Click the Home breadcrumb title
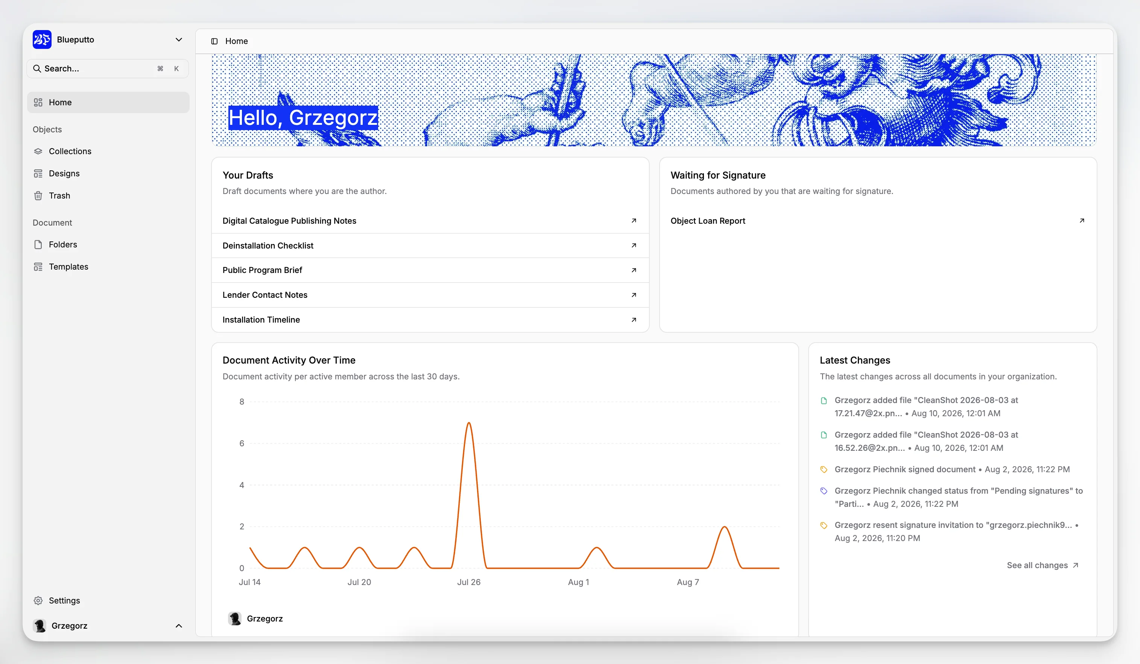The image size is (1140, 664). point(237,41)
